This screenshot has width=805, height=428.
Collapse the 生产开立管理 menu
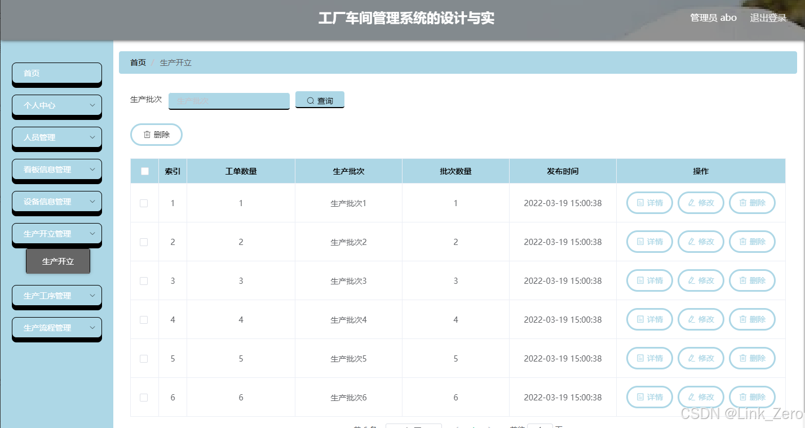(56, 233)
